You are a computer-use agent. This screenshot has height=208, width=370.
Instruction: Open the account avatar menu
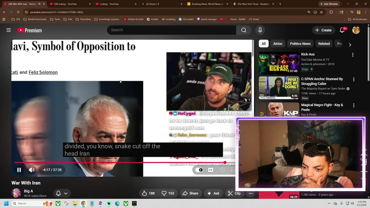pyautogui.click(x=356, y=30)
